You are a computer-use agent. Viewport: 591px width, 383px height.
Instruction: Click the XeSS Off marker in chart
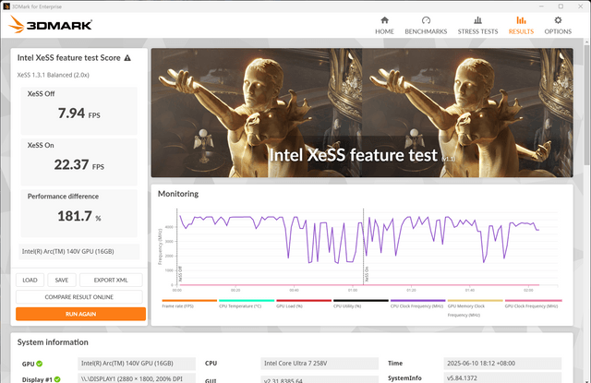pos(180,274)
